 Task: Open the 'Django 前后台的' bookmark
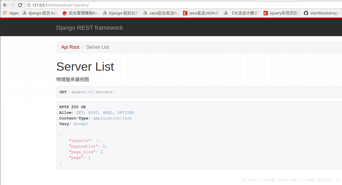pyautogui.click(x=121, y=13)
